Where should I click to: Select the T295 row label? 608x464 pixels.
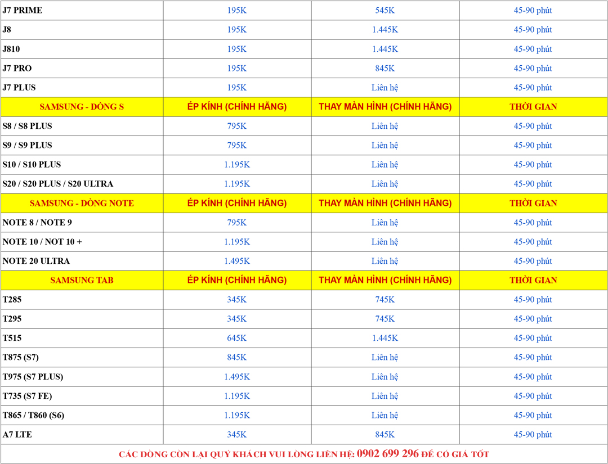point(12,319)
